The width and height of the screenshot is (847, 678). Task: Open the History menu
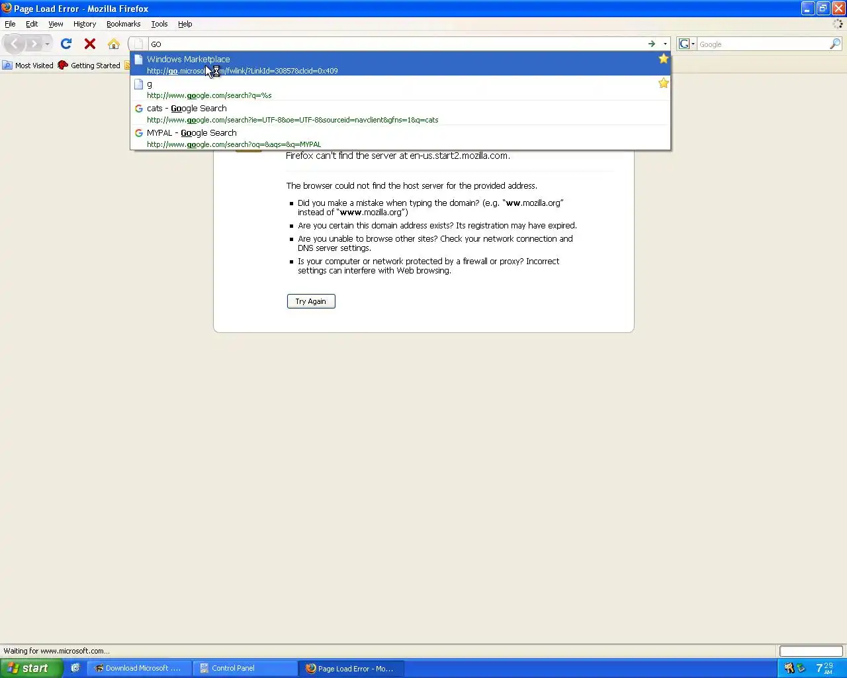point(85,24)
